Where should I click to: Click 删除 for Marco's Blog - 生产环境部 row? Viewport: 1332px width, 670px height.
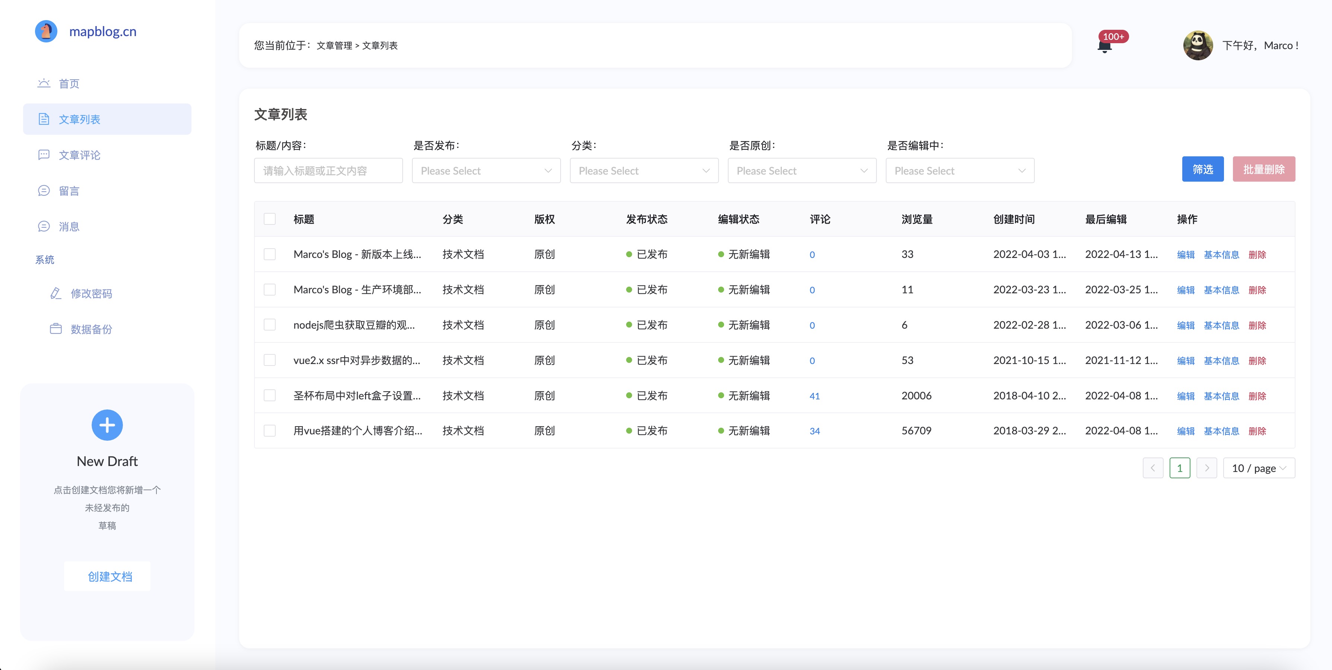pos(1257,290)
